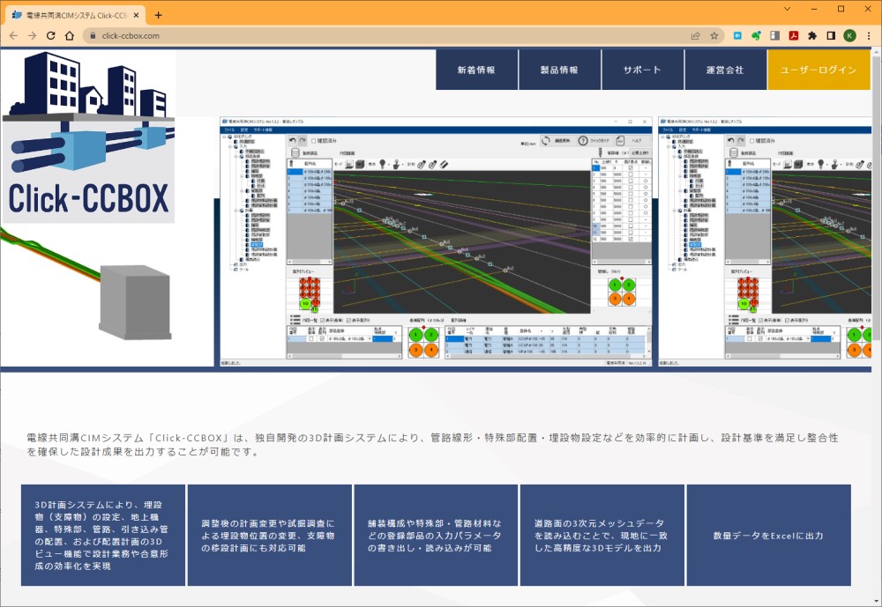
Task: Click the partially visible second screenshot slide
Action: point(765,241)
